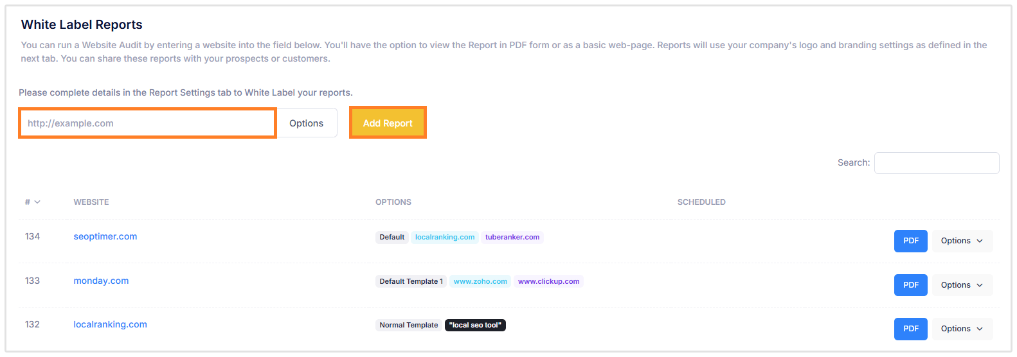The image size is (1017, 357).
Task: Open the localranking.com website link in row 132
Action: click(x=110, y=324)
